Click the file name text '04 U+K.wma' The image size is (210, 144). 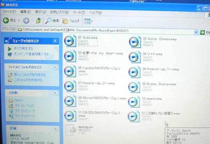point(152,54)
